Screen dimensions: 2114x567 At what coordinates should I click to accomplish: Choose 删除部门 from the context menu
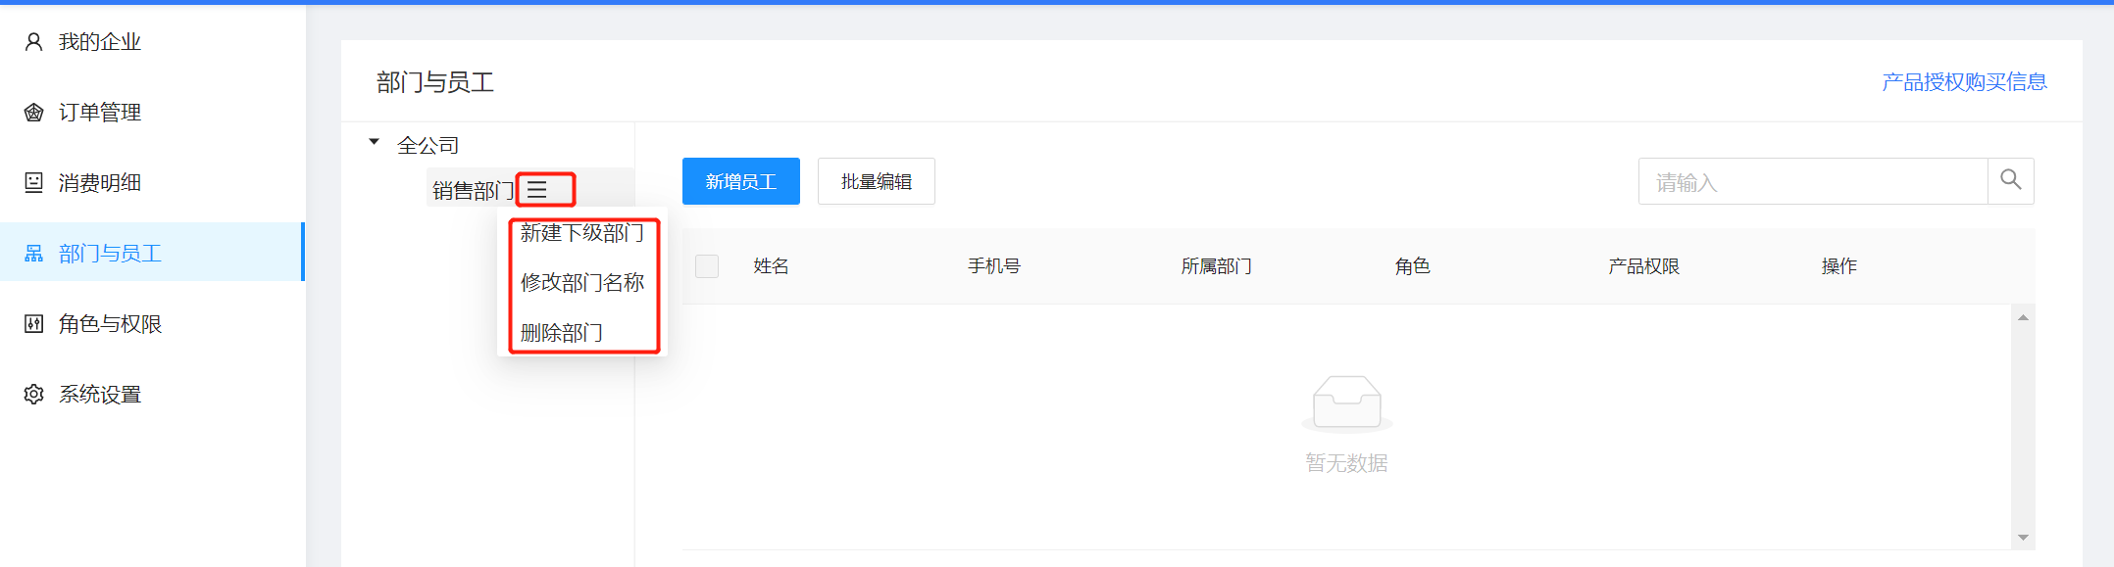[561, 333]
